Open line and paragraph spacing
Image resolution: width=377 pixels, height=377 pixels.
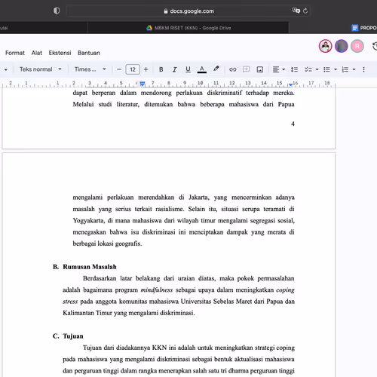pos(294,69)
